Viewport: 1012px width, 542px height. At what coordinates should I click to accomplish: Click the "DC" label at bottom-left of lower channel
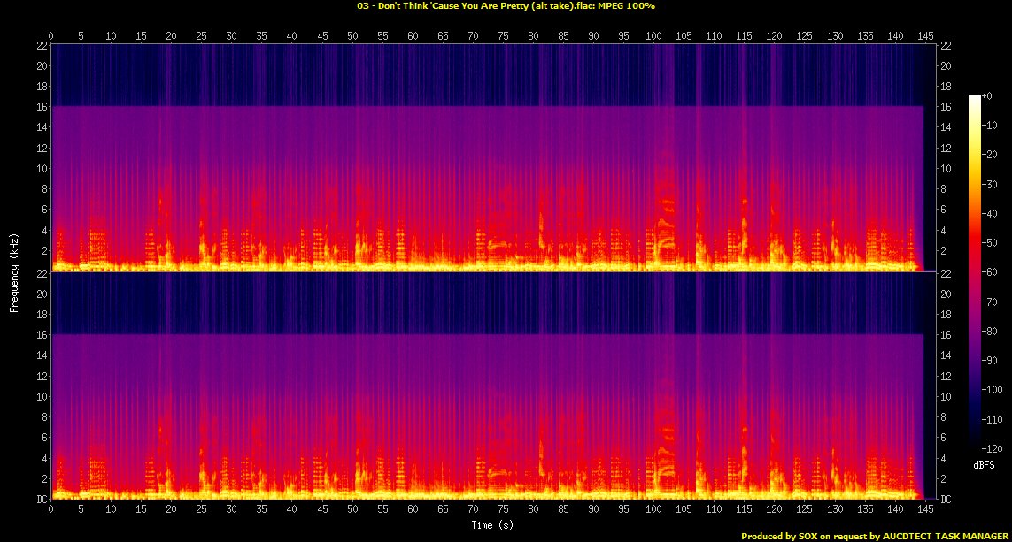click(x=42, y=500)
